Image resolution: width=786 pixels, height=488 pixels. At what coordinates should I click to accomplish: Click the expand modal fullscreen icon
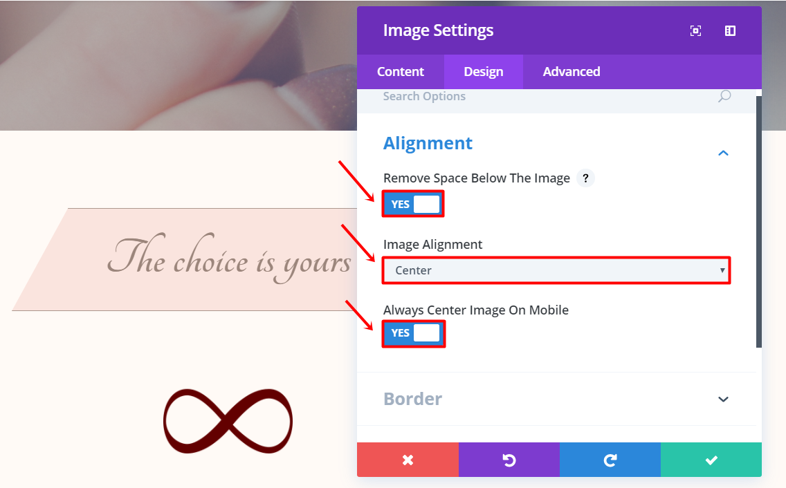(695, 31)
